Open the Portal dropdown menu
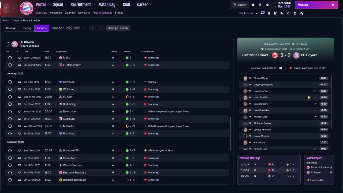 43,5
